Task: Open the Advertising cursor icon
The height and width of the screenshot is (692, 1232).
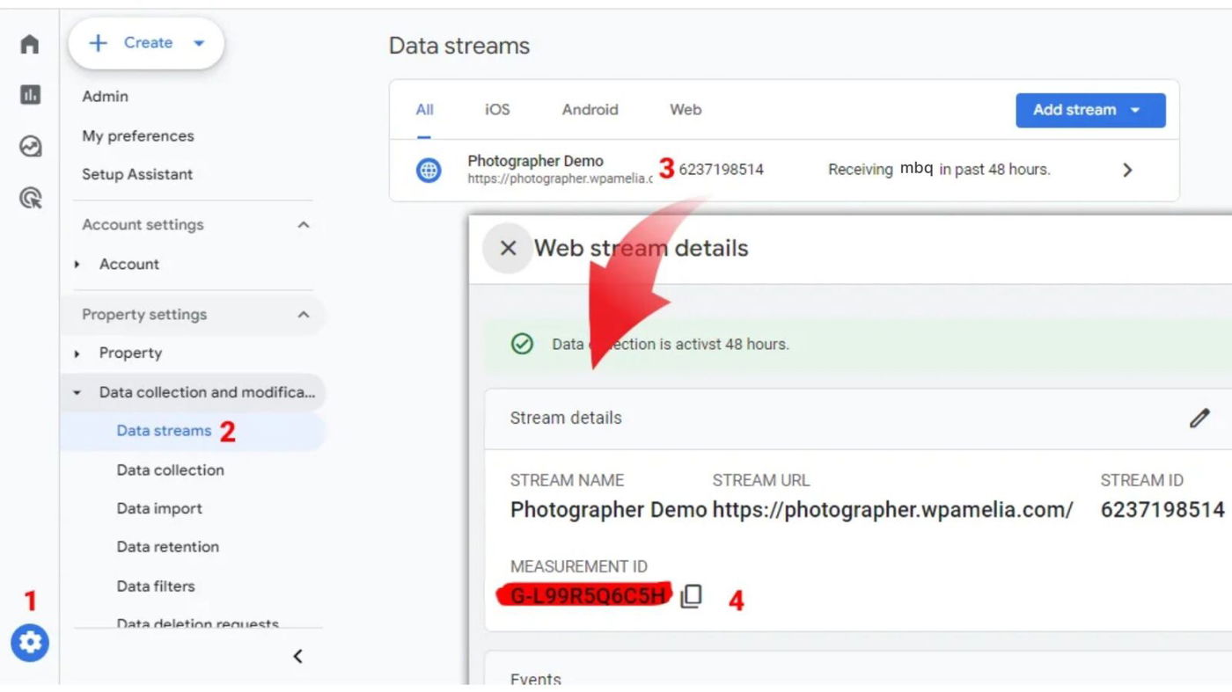Action: [30, 199]
